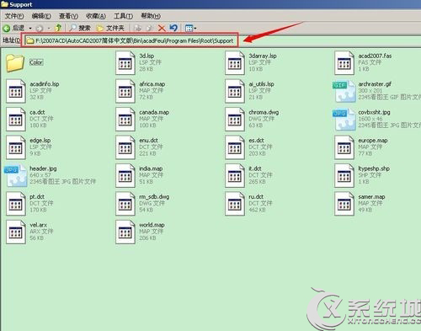The image size is (421, 331).
Task: Click the file name rm_sdb.dwg
Action: click(x=154, y=197)
